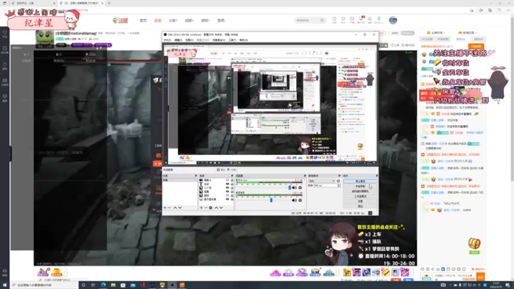514x289 pixels.
Task: Click second mixer channel volume slider handle
Action: 271,200
